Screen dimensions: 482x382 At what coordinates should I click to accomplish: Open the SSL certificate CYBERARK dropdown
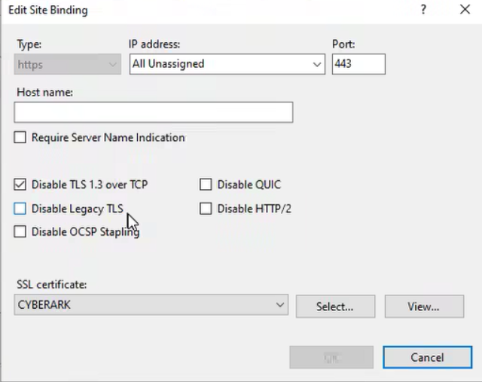pos(151,305)
